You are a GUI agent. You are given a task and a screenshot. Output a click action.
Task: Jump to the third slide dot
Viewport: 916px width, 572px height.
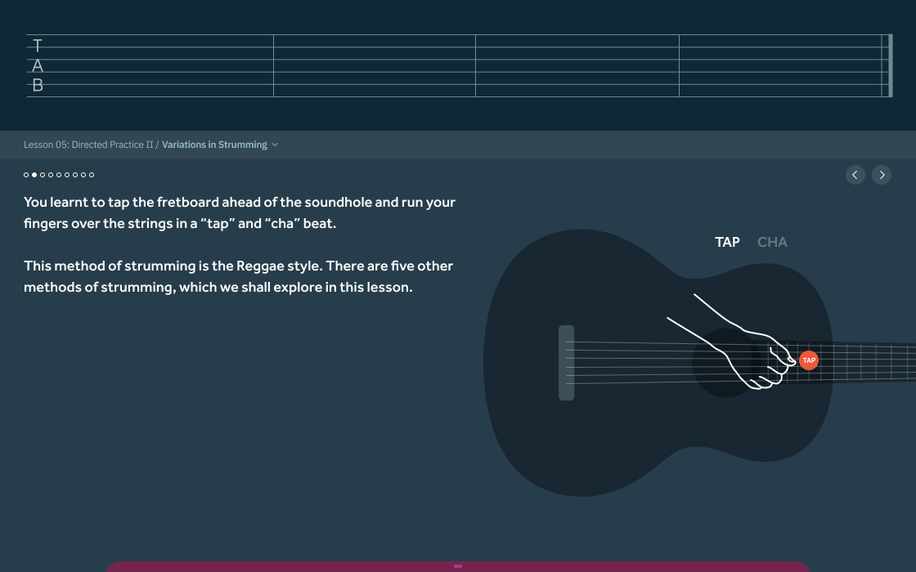coord(43,175)
